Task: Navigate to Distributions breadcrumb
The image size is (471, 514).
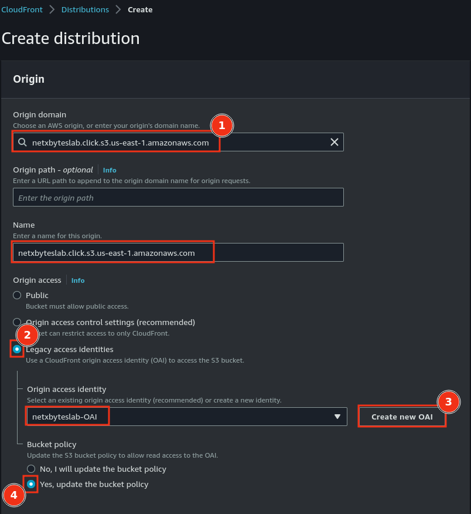Action: (85, 9)
